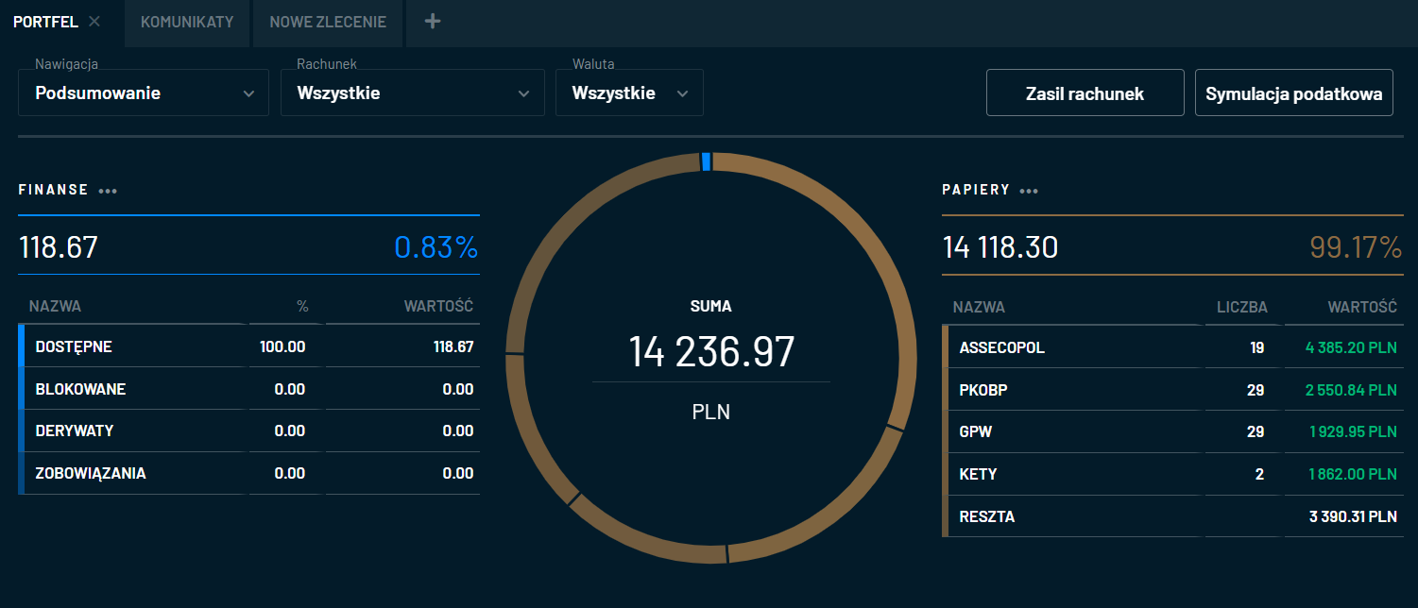This screenshot has width=1418, height=608.
Task: Close the PORTFEL tab
Action: (94, 22)
